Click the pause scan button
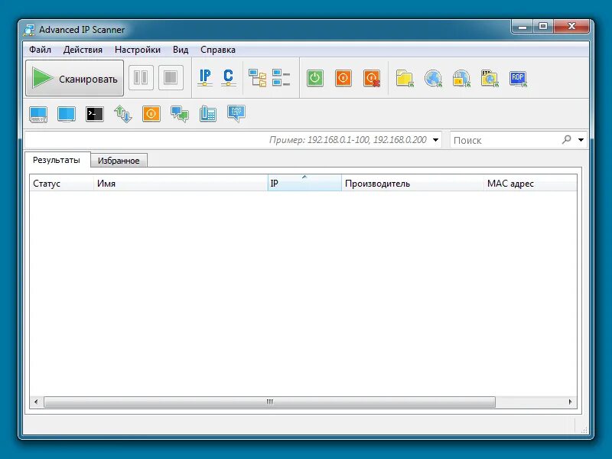612x459 pixels. [141, 77]
